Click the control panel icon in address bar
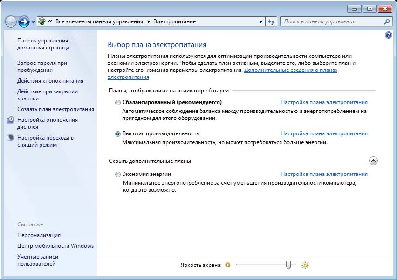 click(x=42, y=21)
